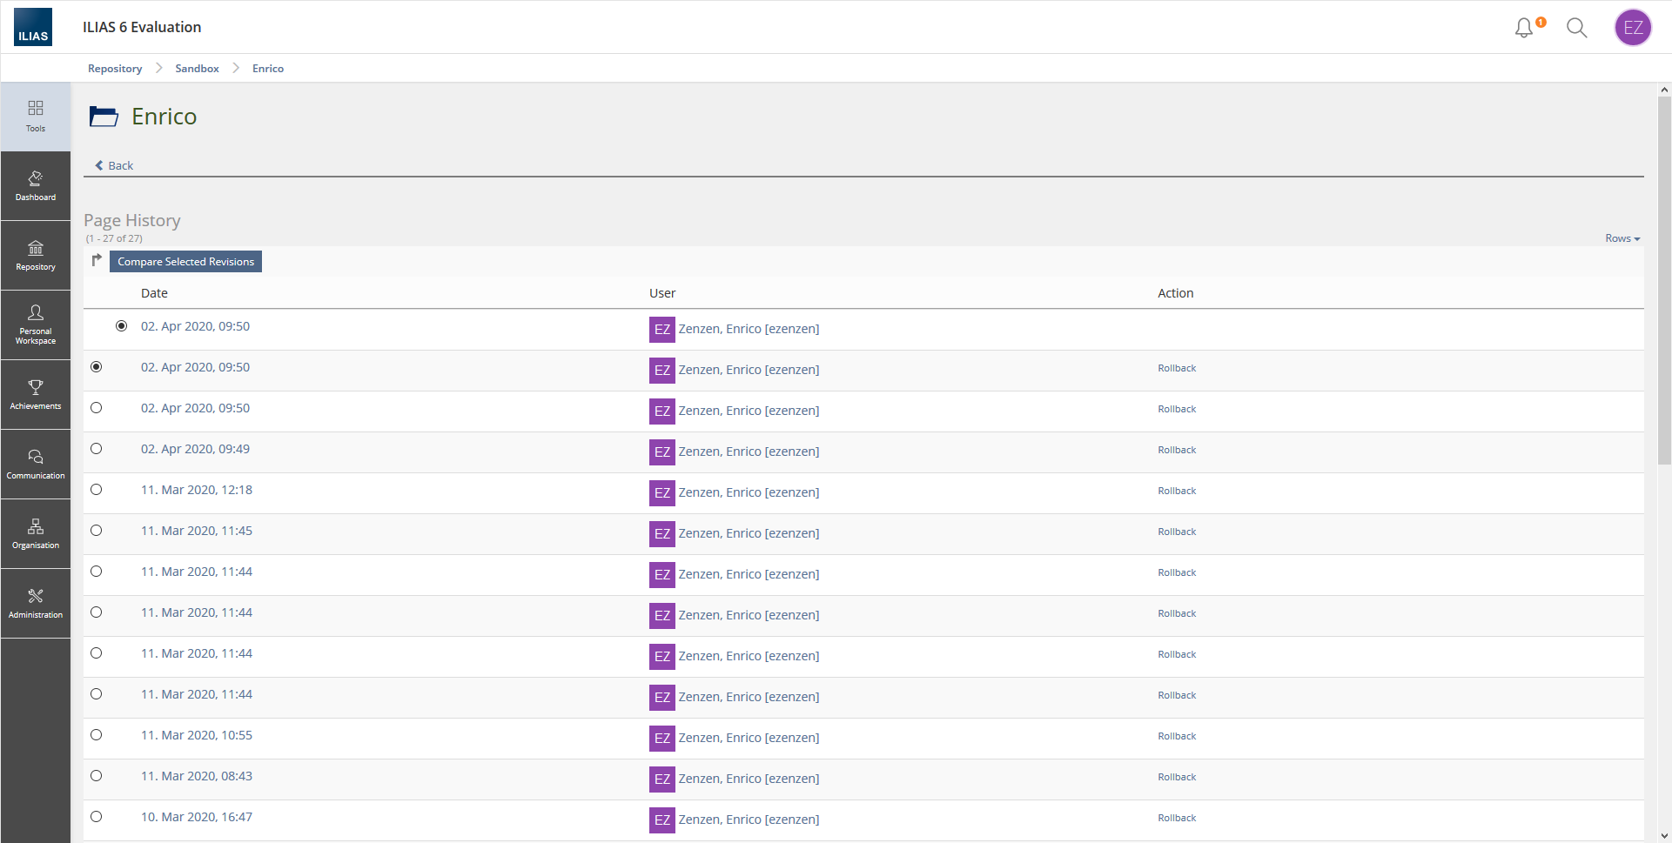Open Personal Workspace slate in sidebar
The width and height of the screenshot is (1672, 843).
click(x=36, y=324)
